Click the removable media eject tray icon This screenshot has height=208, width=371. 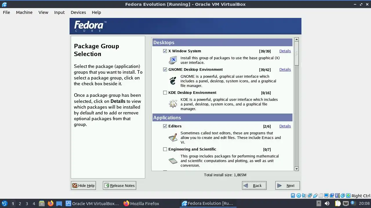tap(319, 203)
